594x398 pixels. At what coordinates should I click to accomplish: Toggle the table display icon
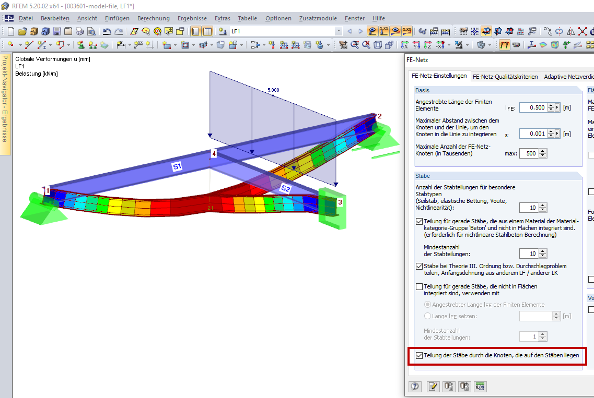point(207,31)
